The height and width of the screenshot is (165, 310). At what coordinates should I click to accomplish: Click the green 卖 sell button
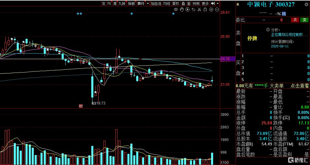coord(304,20)
